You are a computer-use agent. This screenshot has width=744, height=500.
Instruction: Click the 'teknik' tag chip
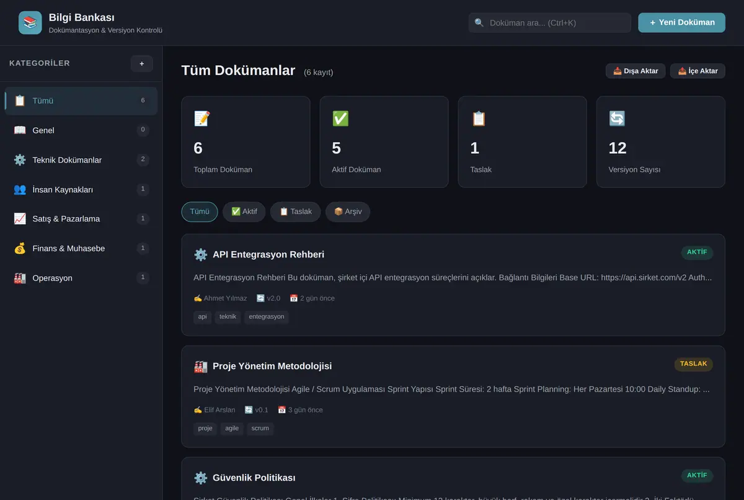coord(228,317)
